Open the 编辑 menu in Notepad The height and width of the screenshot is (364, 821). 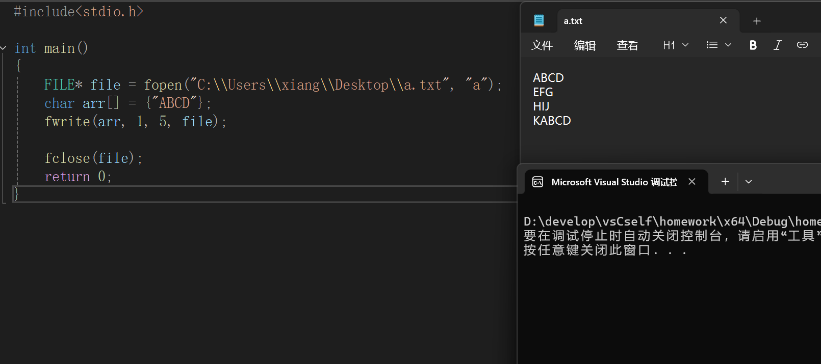585,45
